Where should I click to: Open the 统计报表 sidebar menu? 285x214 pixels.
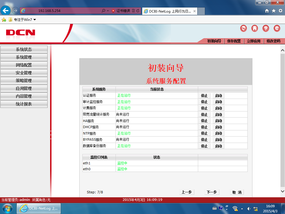[24, 104]
